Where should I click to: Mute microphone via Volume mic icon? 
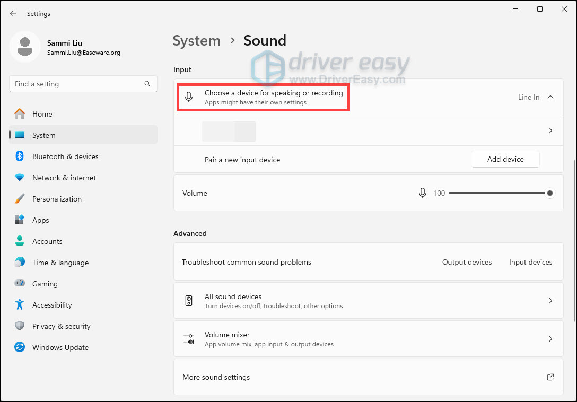pyautogui.click(x=423, y=193)
